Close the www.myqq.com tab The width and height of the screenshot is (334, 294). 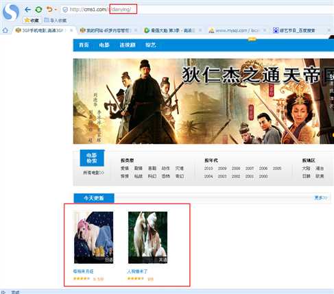(265, 30)
